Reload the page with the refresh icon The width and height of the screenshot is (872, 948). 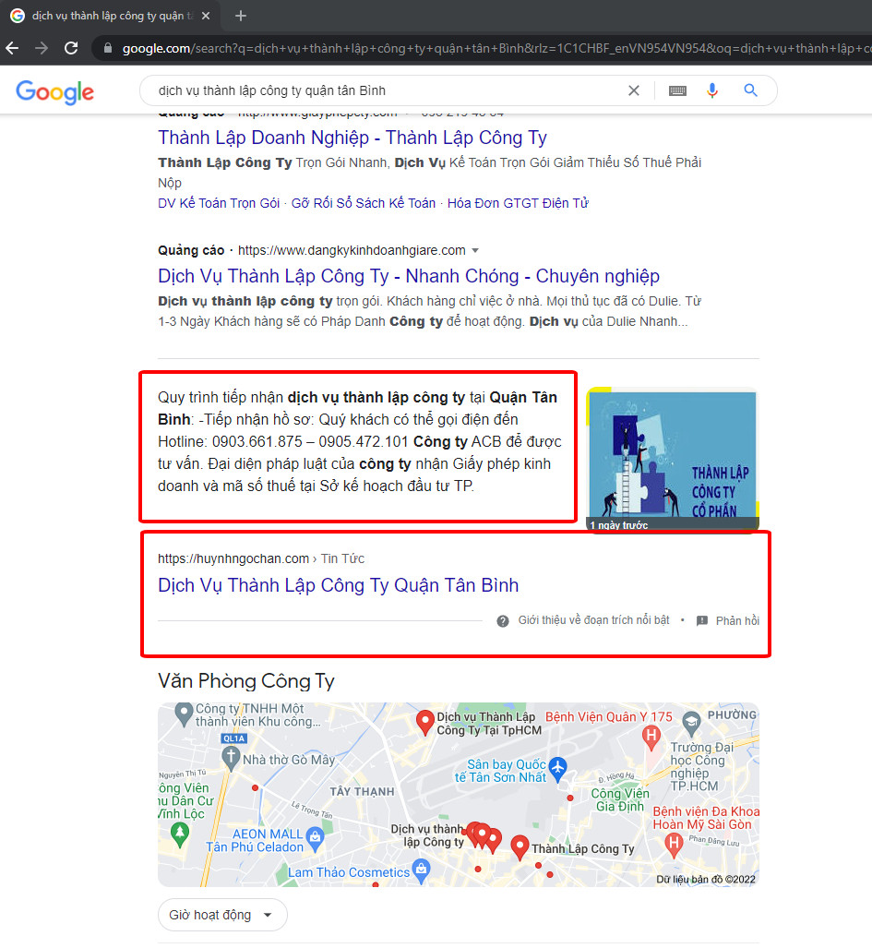pyautogui.click(x=71, y=48)
